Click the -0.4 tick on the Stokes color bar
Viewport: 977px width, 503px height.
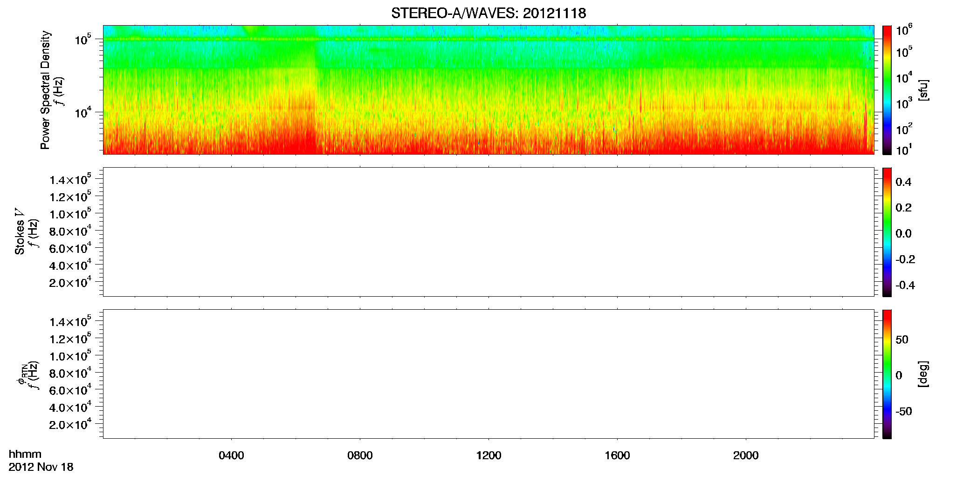tap(905, 285)
